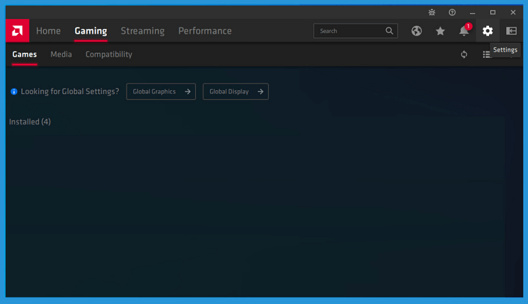Open Global Graphics settings
Screen dimensions: 528x304
point(161,91)
